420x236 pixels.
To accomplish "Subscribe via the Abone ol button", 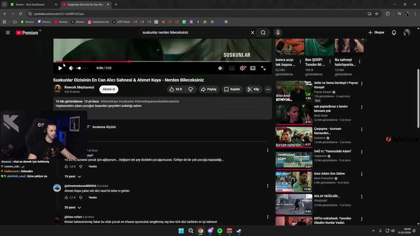I will [109, 89].
